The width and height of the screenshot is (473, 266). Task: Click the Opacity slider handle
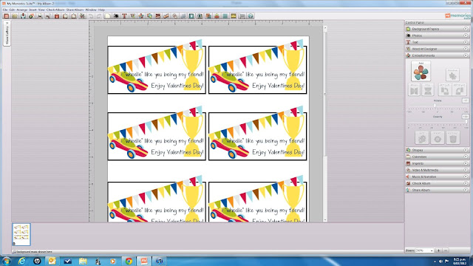[x=466, y=122]
